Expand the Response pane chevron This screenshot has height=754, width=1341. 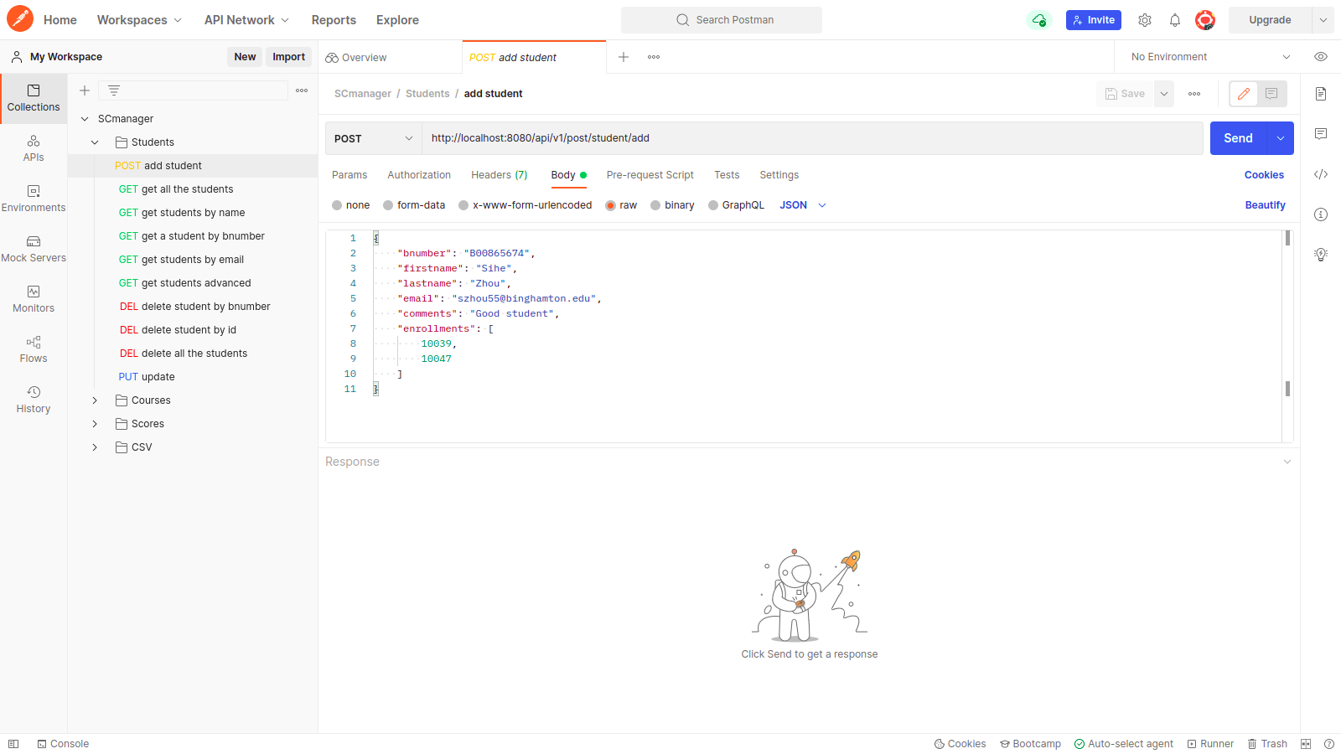[1287, 462]
